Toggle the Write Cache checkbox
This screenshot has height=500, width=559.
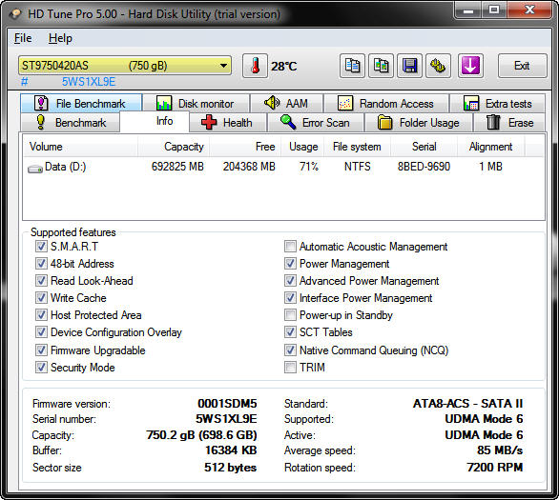[x=41, y=297]
